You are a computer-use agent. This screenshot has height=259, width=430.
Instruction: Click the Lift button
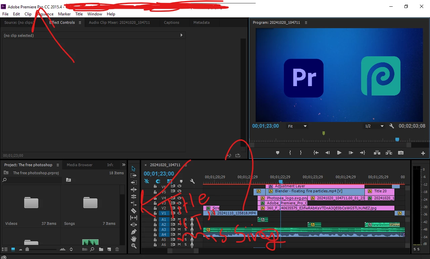pos(377,153)
